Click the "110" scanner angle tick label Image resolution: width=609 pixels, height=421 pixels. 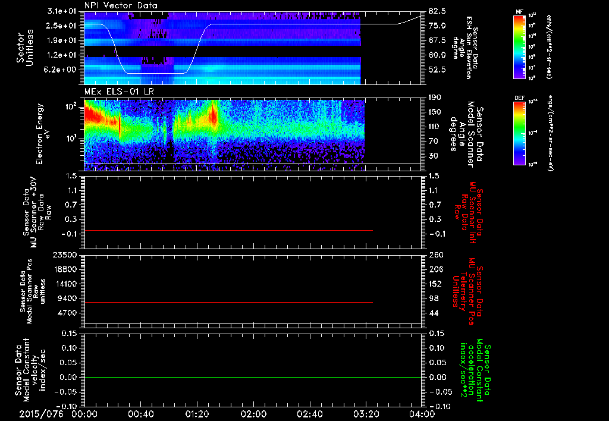pos(435,127)
